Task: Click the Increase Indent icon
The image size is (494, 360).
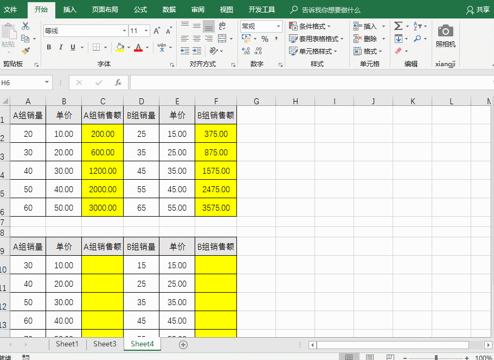Action: coord(197,51)
